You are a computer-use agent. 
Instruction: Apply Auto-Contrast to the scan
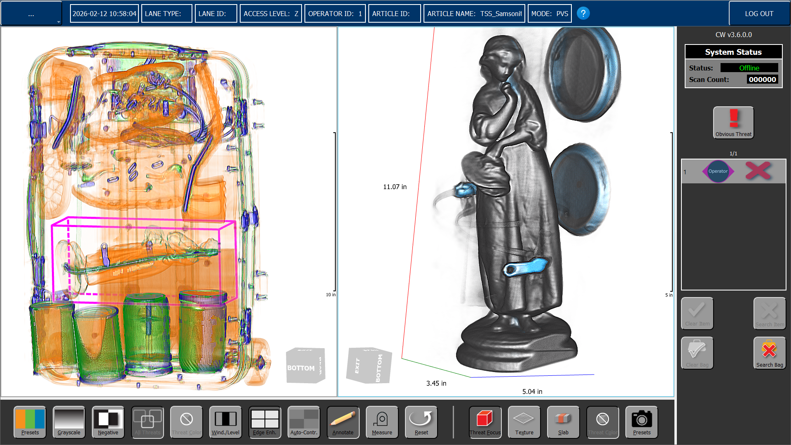point(304,422)
